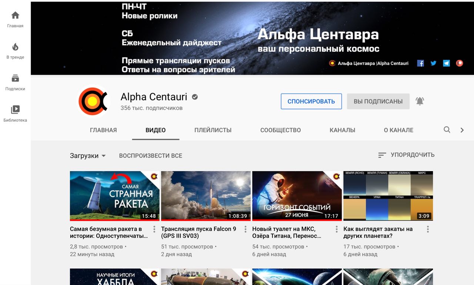Click the Alpha Centauri channel name
Image resolution: width=474 pixels, height=285 pixels.
[x=154, y=97]
